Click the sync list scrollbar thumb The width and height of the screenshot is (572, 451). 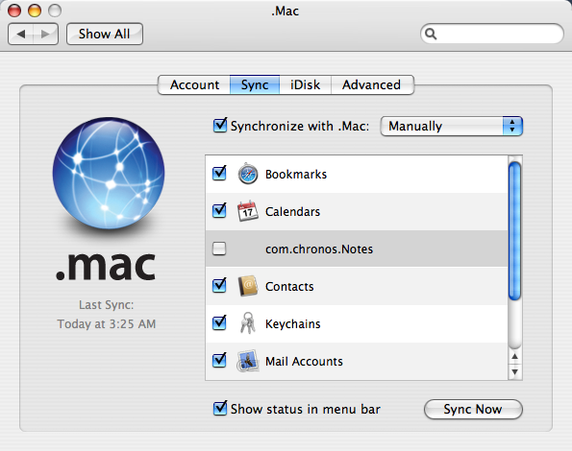click(514, 231)
